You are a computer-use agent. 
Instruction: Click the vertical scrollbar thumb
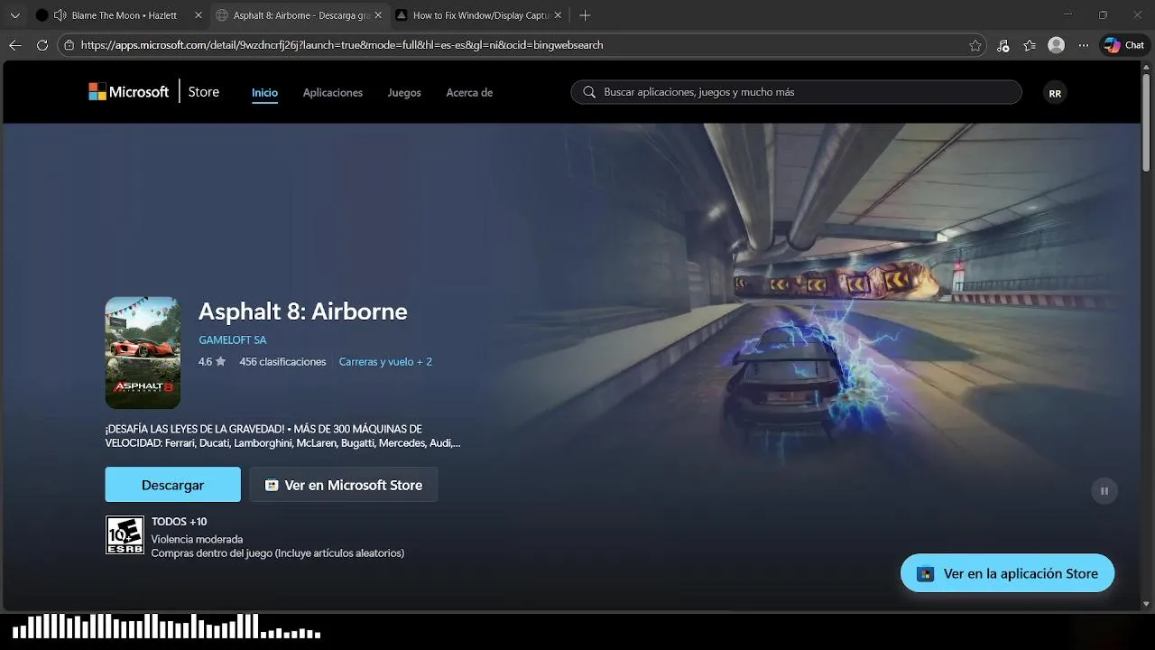1147,125
